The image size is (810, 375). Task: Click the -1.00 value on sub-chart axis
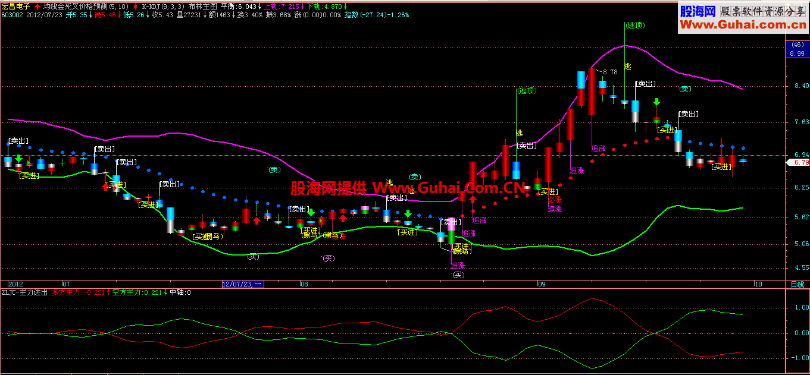click(800, 358)
